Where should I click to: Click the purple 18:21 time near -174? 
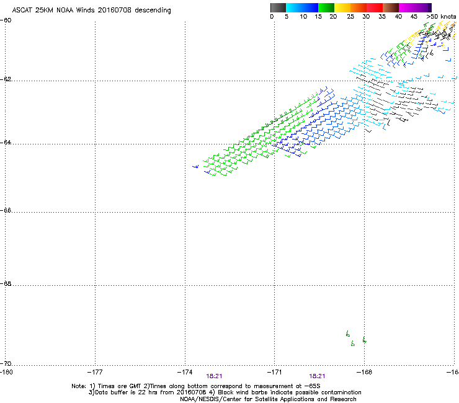214,376
